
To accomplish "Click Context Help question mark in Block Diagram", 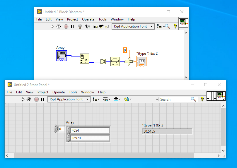I will (x=175, y=26).
